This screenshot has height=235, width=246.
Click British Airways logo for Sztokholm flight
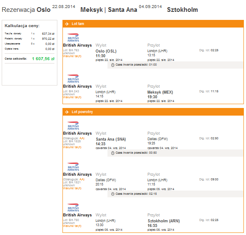click(x=73, y=207)
